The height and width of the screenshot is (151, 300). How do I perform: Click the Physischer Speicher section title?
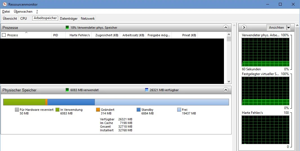pos(19,90)
